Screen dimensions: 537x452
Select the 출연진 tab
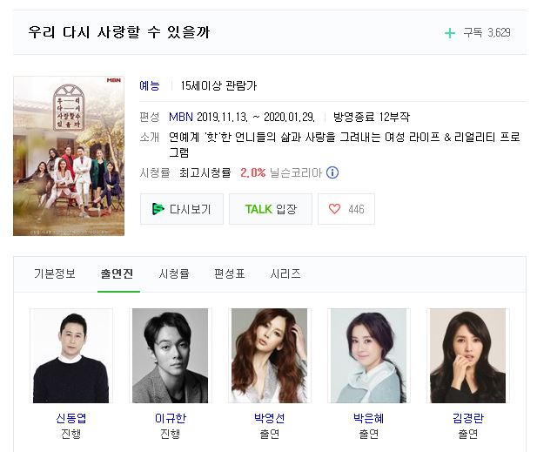coord(117,273)
